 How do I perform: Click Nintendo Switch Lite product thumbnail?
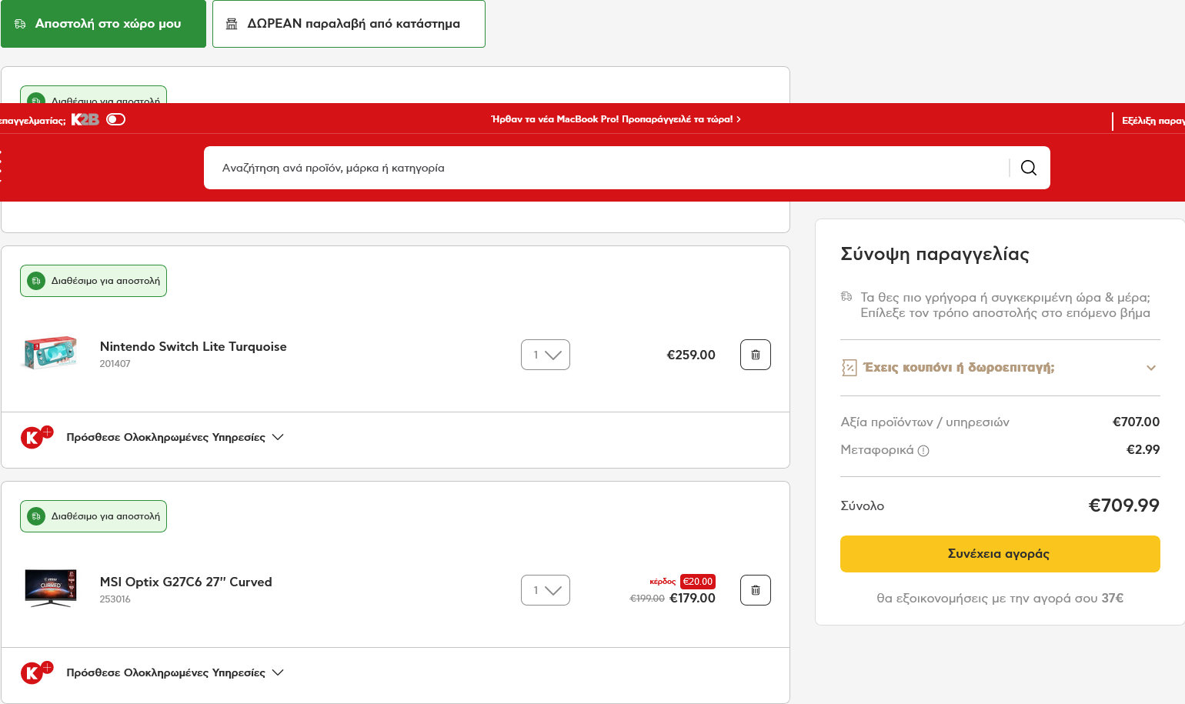[x=51, y=353]
